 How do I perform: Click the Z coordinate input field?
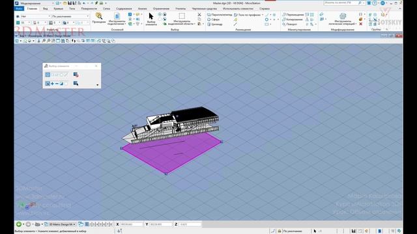(190, 224)
